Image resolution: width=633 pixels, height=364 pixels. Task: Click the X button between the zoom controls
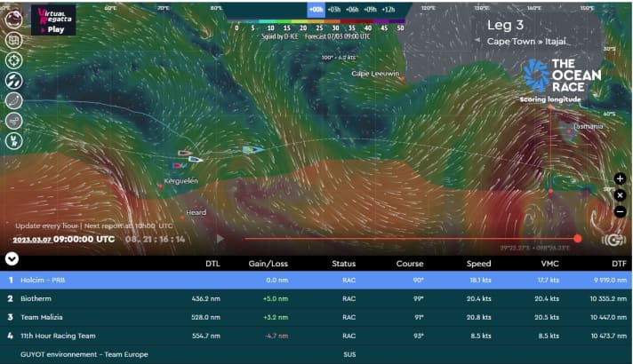coord(620,195)
